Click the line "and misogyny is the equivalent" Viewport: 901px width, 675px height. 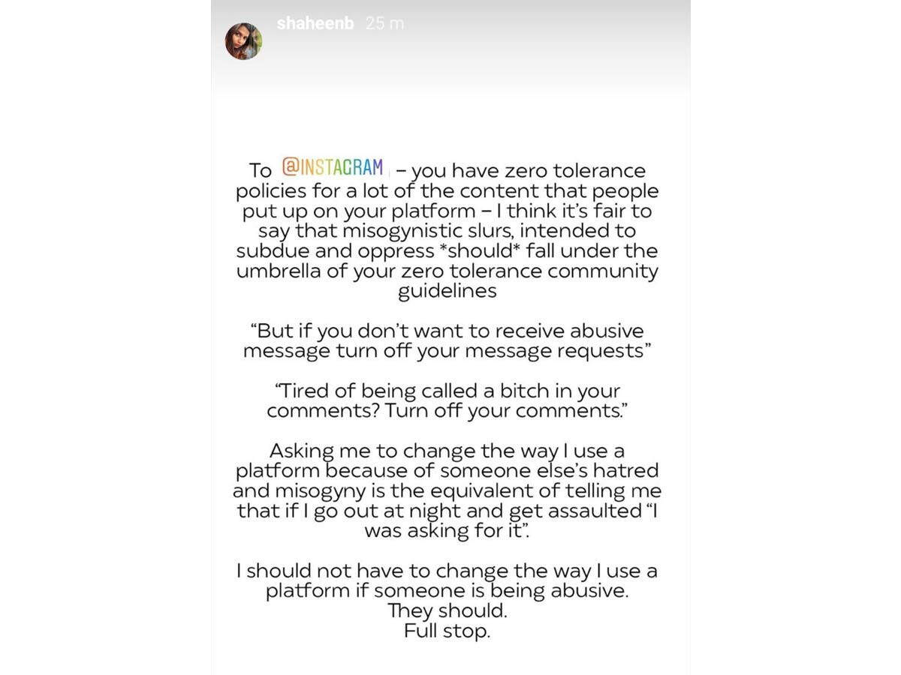(447, 491)
